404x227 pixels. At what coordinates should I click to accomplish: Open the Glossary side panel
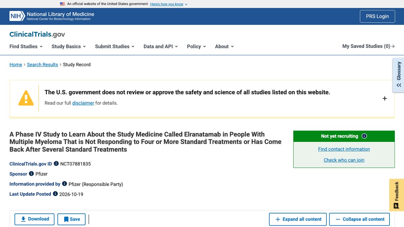point(398,75)
